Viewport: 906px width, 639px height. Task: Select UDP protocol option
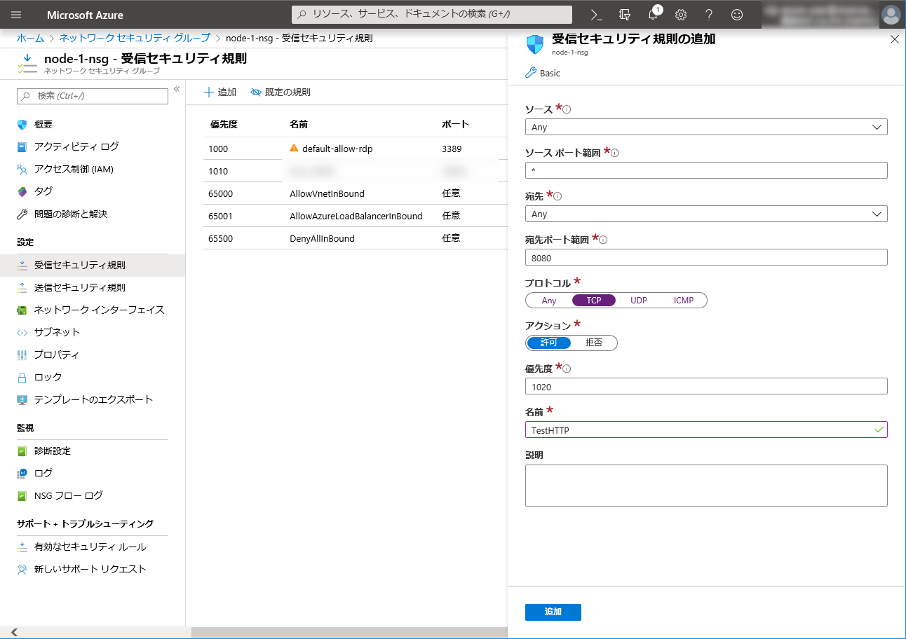click(638, 301)
